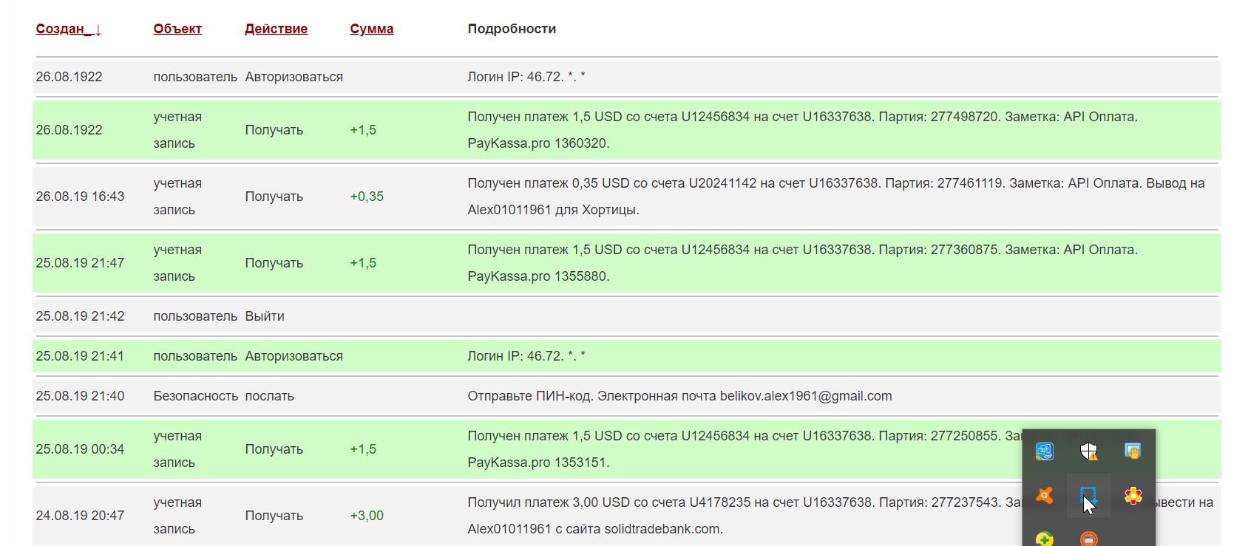
Task: Click the tray icon showing a hand over a window
Action: [1133, 451]
